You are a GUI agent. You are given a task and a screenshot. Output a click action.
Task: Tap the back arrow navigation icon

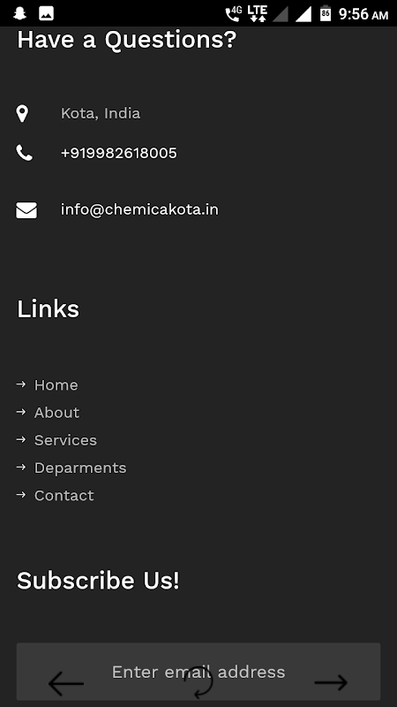click(x=65, y=683)
